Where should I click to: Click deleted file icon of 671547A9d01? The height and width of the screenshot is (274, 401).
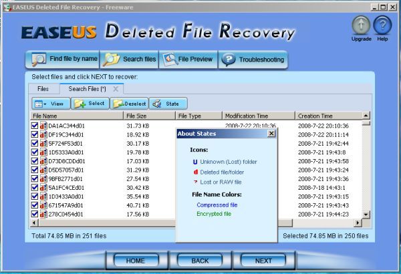43,205
